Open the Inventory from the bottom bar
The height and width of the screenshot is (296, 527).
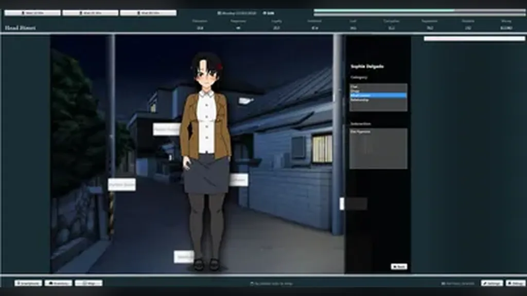pos(59,283)
